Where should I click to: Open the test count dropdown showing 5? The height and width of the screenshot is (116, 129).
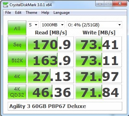[x=33, y=25]
